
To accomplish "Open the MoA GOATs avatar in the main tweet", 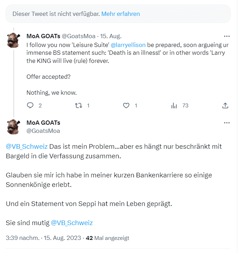I will pos(13,127).
